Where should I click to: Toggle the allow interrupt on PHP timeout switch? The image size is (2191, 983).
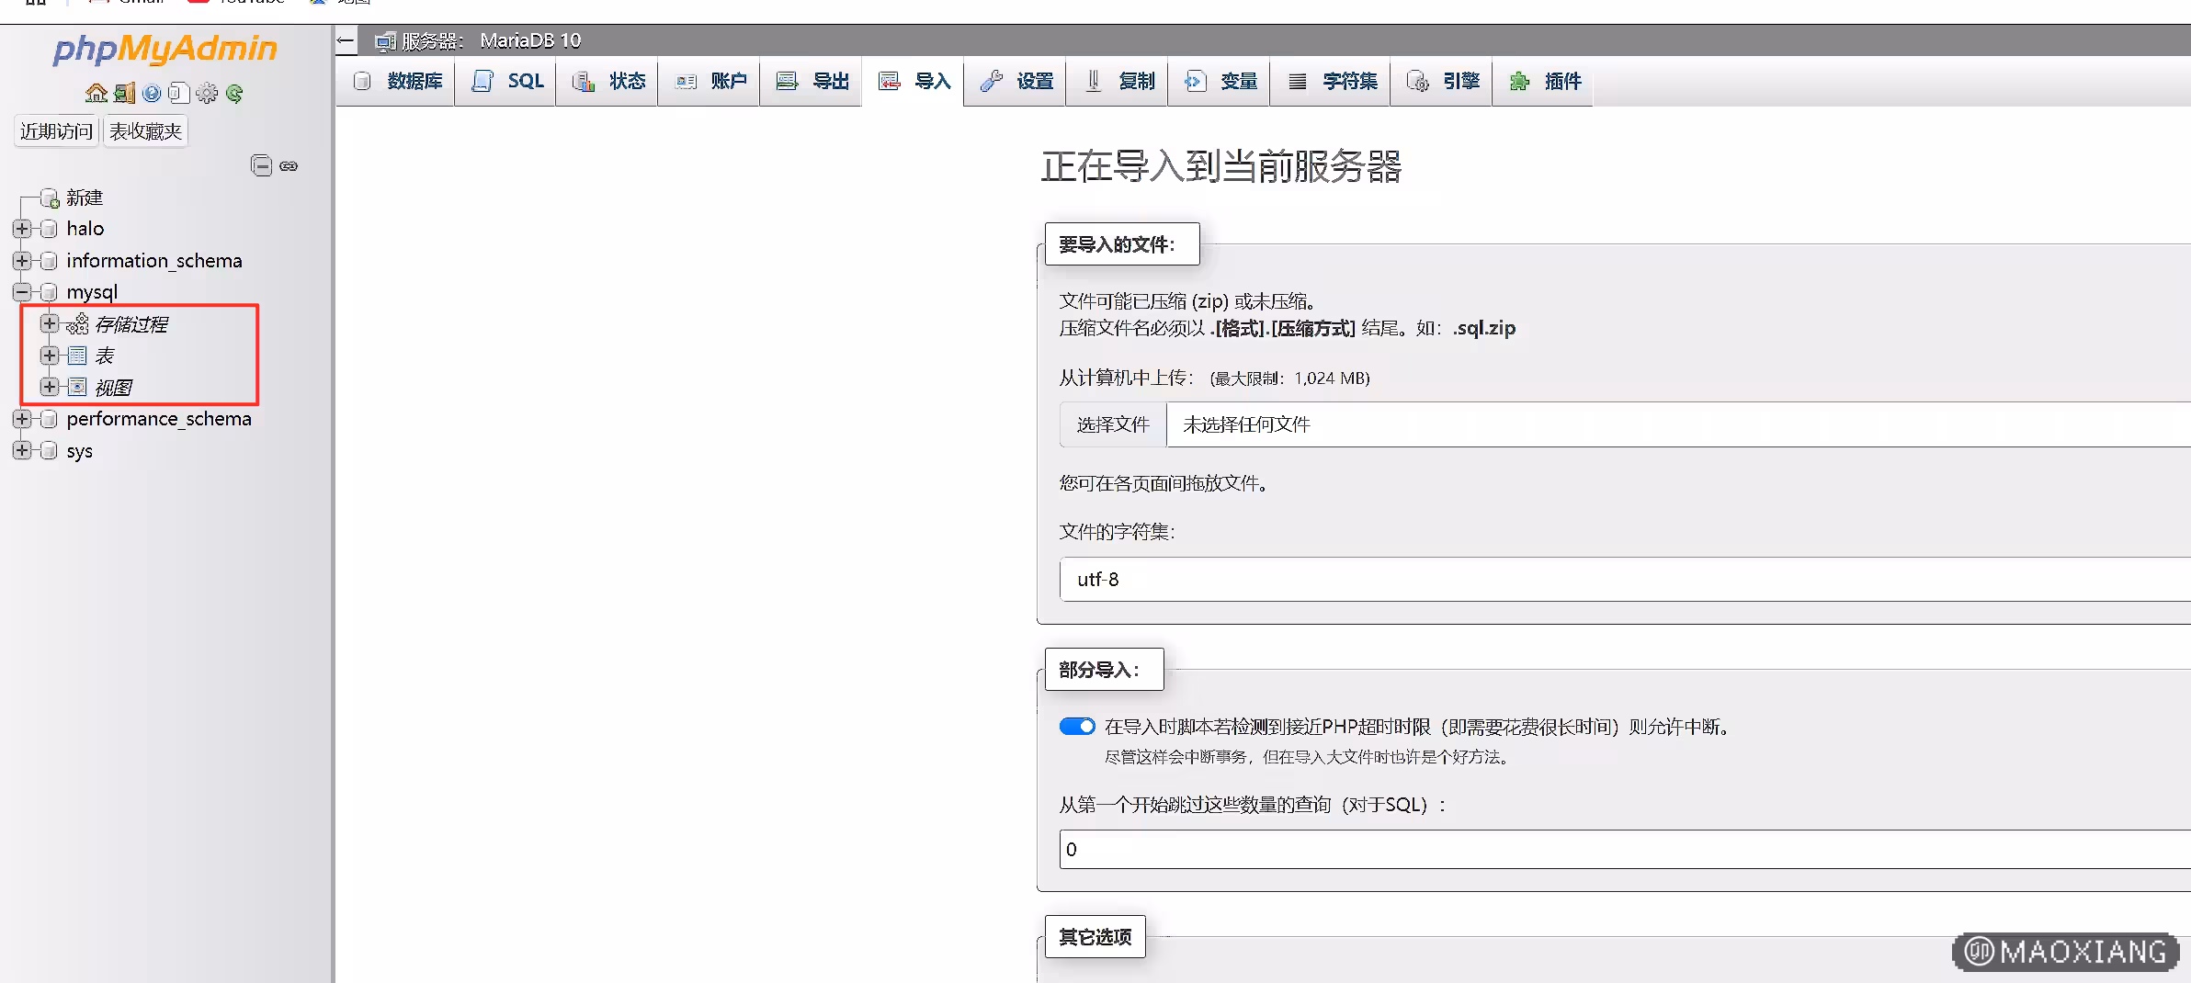(1076, 727)
